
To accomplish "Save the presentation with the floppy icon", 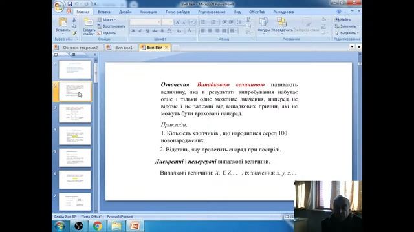I will coord(70,4).
